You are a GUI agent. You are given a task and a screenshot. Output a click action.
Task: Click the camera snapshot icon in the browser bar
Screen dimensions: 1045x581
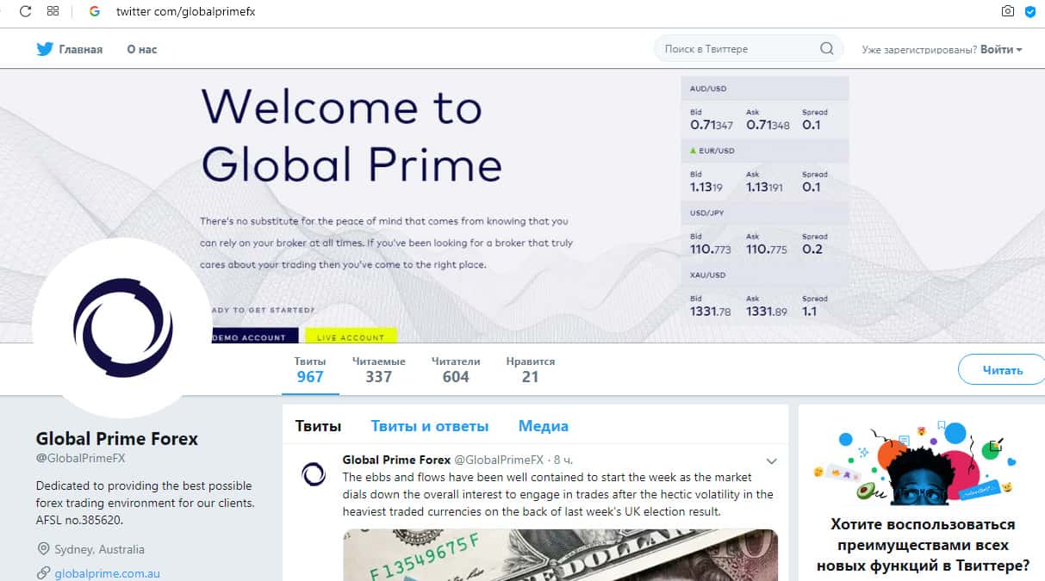click(x=1008, y=11)
